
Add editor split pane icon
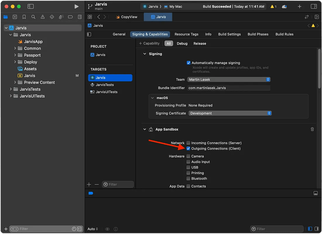(x=317, y=17)
